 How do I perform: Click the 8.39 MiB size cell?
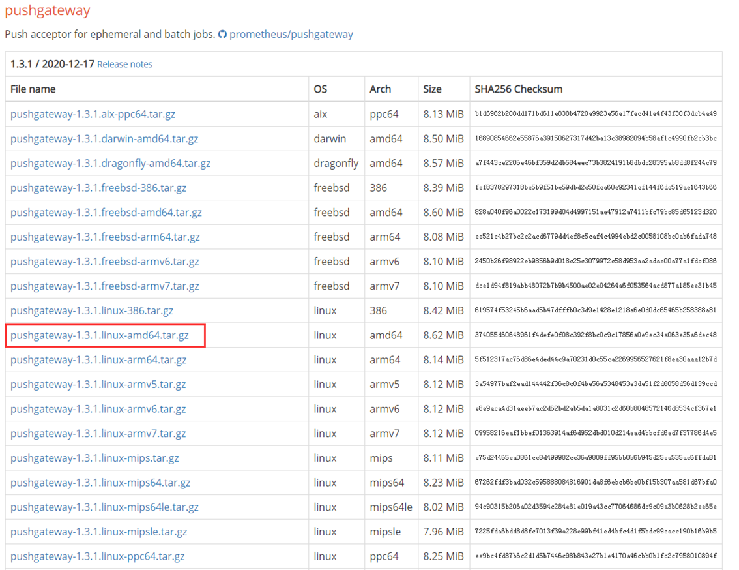tap(444, 188)
